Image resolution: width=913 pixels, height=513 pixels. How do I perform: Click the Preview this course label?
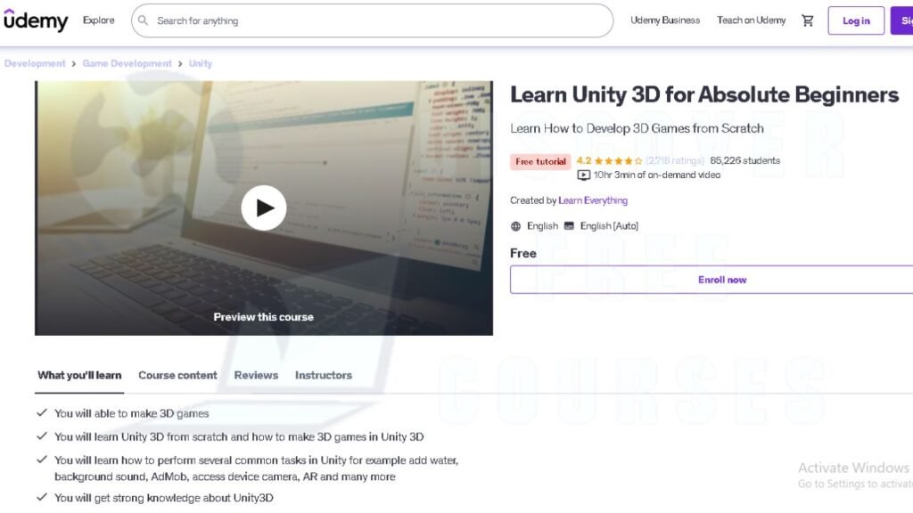[x=263, y=317]
